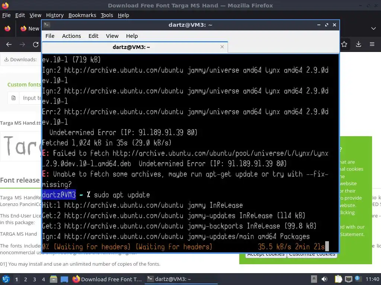Open the volume control tray icon
The image size is (381, 285).
[324, 279]
